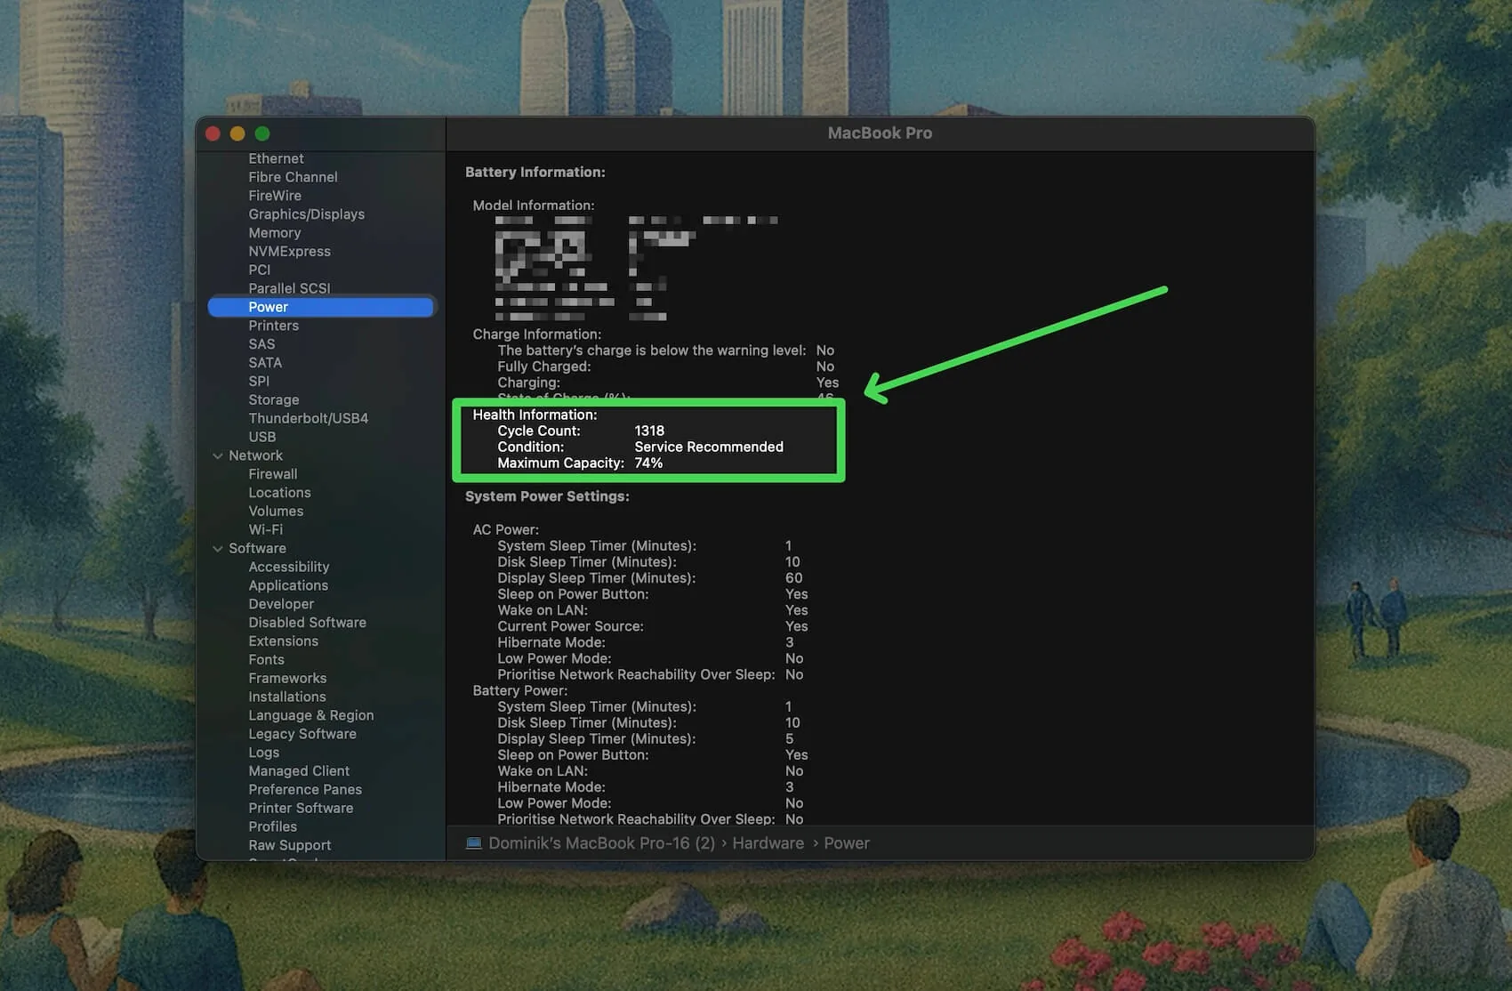Open Firewall network details
The width and height of the screenshot is (1512, 991).
tap(273, 474)
